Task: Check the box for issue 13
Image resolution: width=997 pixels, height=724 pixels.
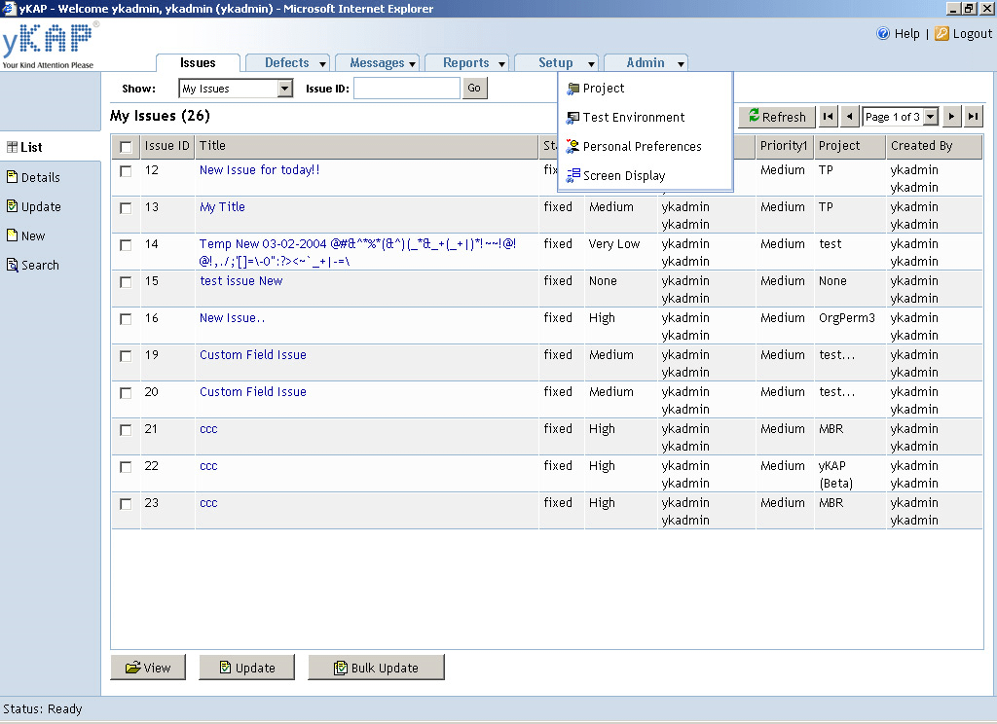Action: [126, 208]
